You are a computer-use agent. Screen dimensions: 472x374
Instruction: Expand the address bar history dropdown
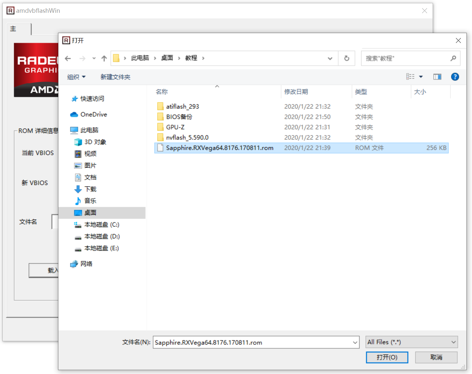(330, 58)
